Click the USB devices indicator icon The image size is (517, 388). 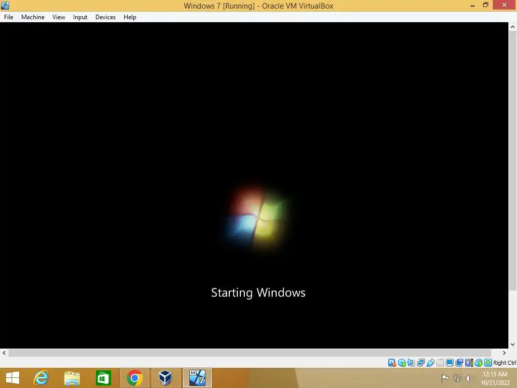click(430, 363)
